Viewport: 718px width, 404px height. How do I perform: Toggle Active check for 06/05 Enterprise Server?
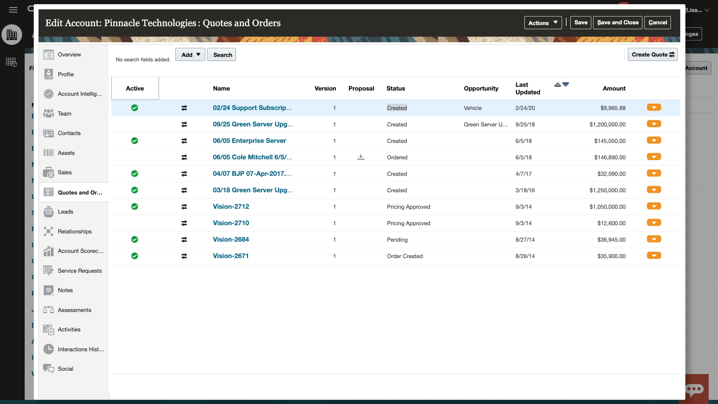tap(135, 141)
